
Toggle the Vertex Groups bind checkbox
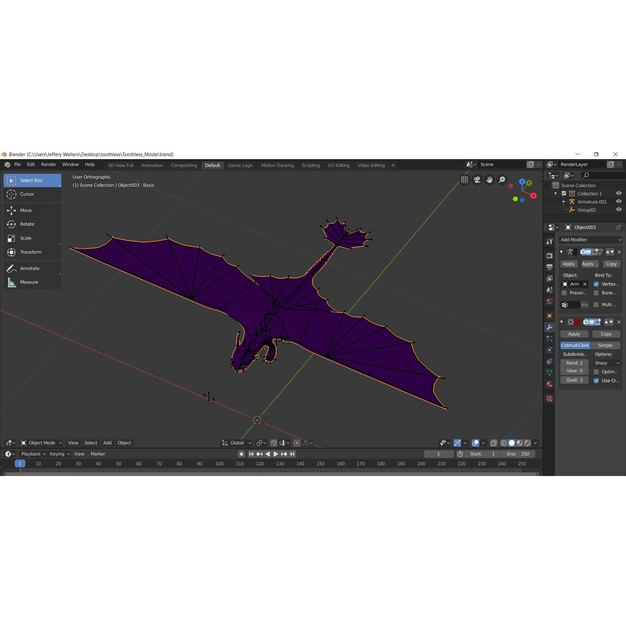pos(596,284)
